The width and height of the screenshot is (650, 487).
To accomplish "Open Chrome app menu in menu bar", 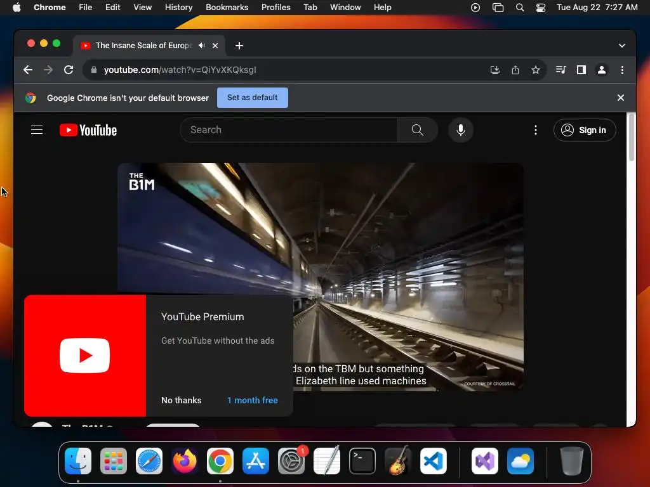I will click(x=50, y=8).
